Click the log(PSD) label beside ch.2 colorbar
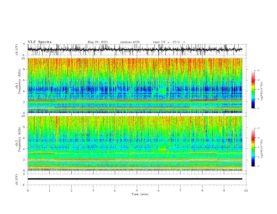The width and height of the screenshot is (277, 214). [262, 149]
